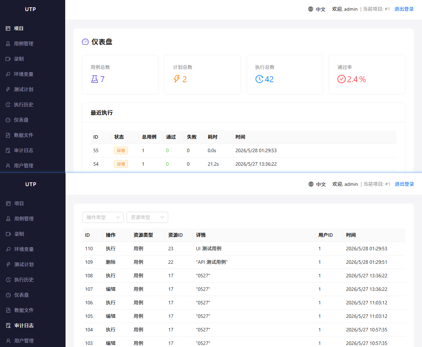Click 数据文件 document icon in upper sidebar

(x=8, y=135)
